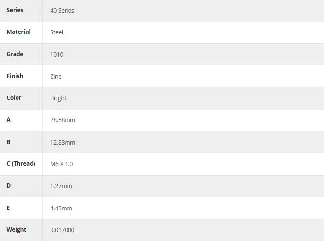This screenshot has height=241, width=324.
Task: Click the 1.27mm dimension D value
Action: click(61, 186)
